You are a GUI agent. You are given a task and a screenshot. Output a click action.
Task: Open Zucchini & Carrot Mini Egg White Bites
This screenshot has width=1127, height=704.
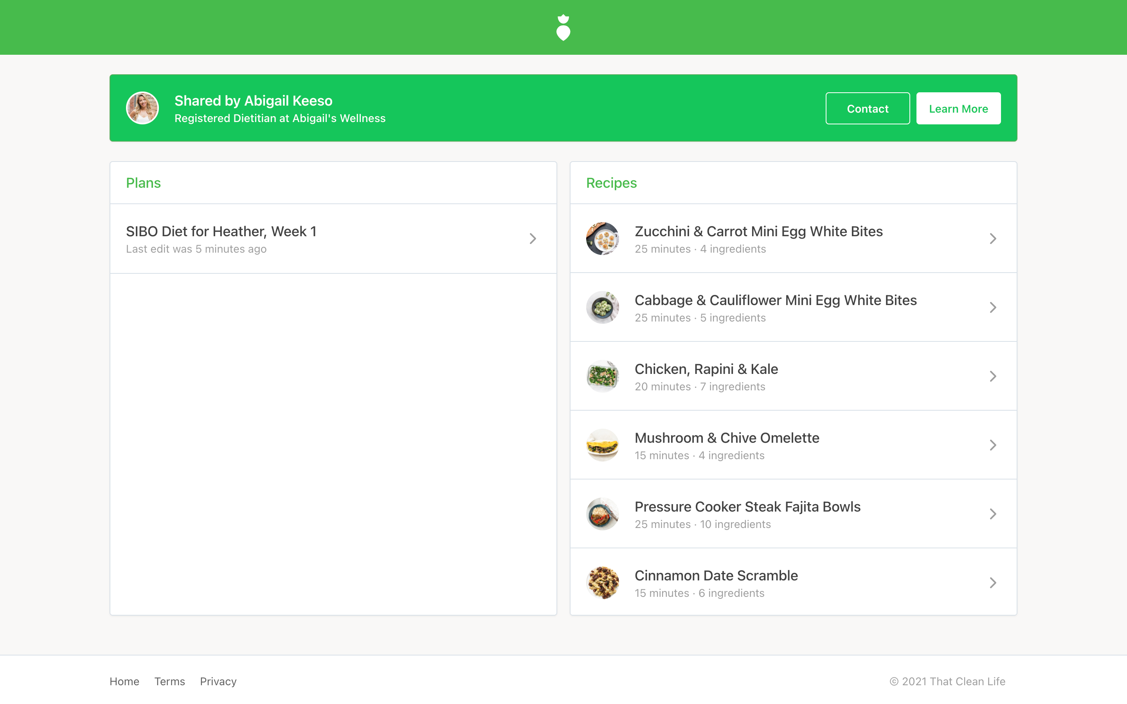click(x=794, y=239)
